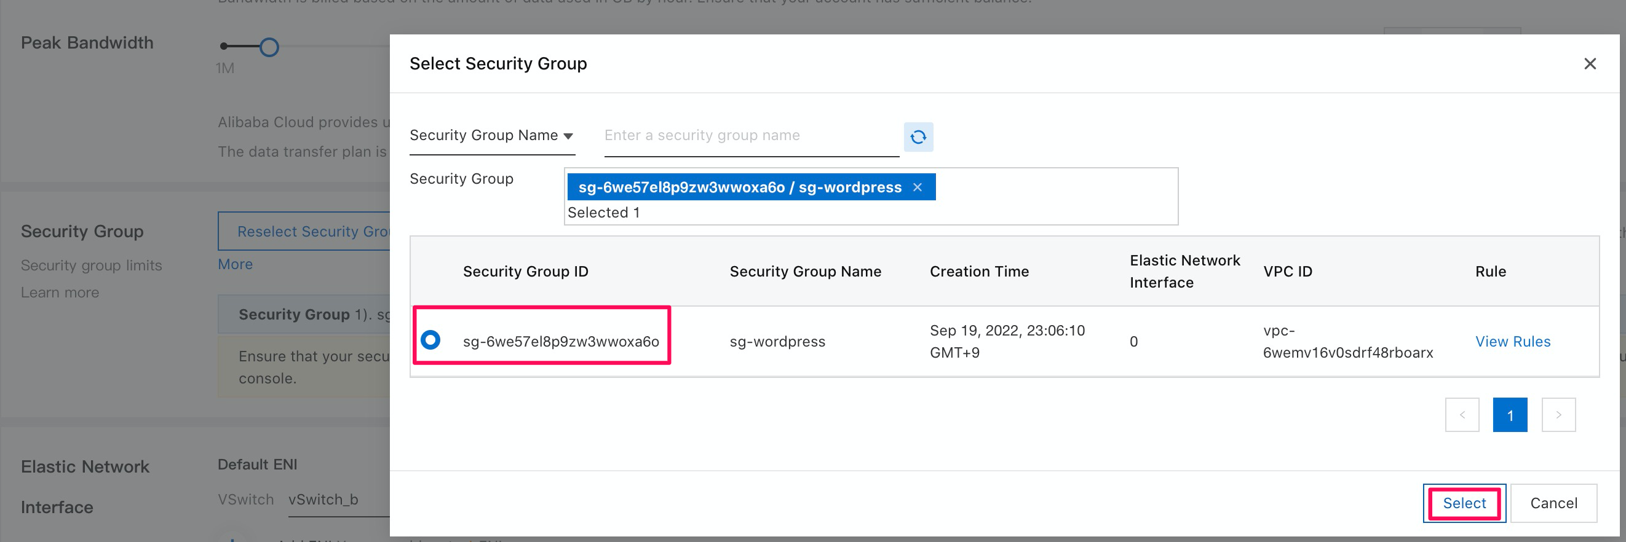Screen dimensions: 1626x542
Task: Click the Selected 1 count text
Action: [x=603, y=213]
